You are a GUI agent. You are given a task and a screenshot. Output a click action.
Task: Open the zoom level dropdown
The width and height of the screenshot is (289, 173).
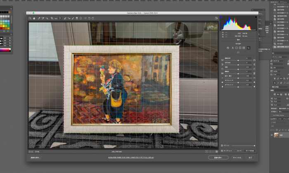click(x=42, y=152)
